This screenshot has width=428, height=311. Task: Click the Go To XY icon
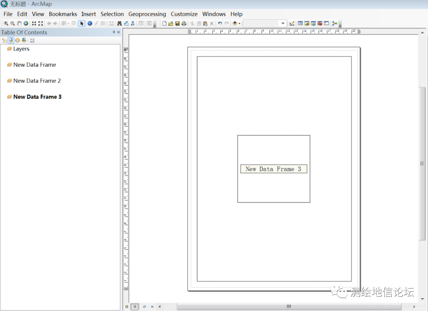(x=132, y=23)
